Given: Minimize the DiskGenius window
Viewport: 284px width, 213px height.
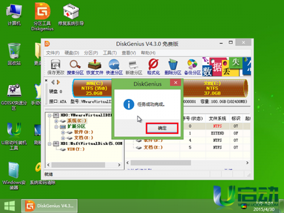Looking at the screenshot, I should coord(221,43).
